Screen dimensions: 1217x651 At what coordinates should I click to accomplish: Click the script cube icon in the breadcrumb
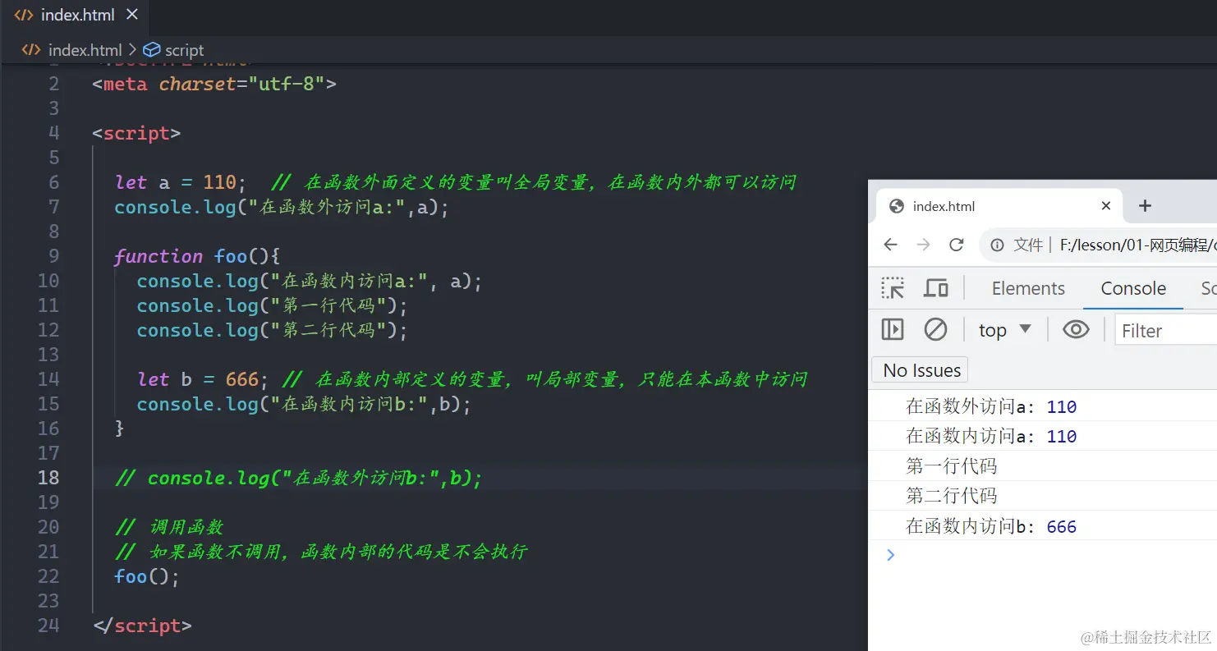point(152,50)
